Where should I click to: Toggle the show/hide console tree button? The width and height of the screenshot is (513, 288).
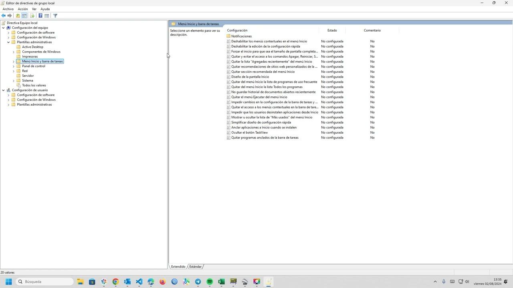[24, 16]
